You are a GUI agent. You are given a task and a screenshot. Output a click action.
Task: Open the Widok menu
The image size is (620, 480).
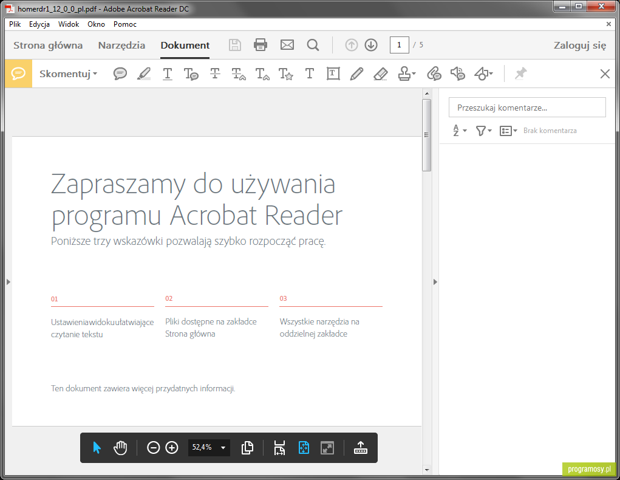69,24
